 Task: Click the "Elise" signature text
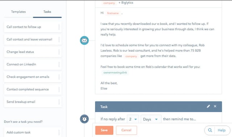pyautogui.click(x=104, y=89)
